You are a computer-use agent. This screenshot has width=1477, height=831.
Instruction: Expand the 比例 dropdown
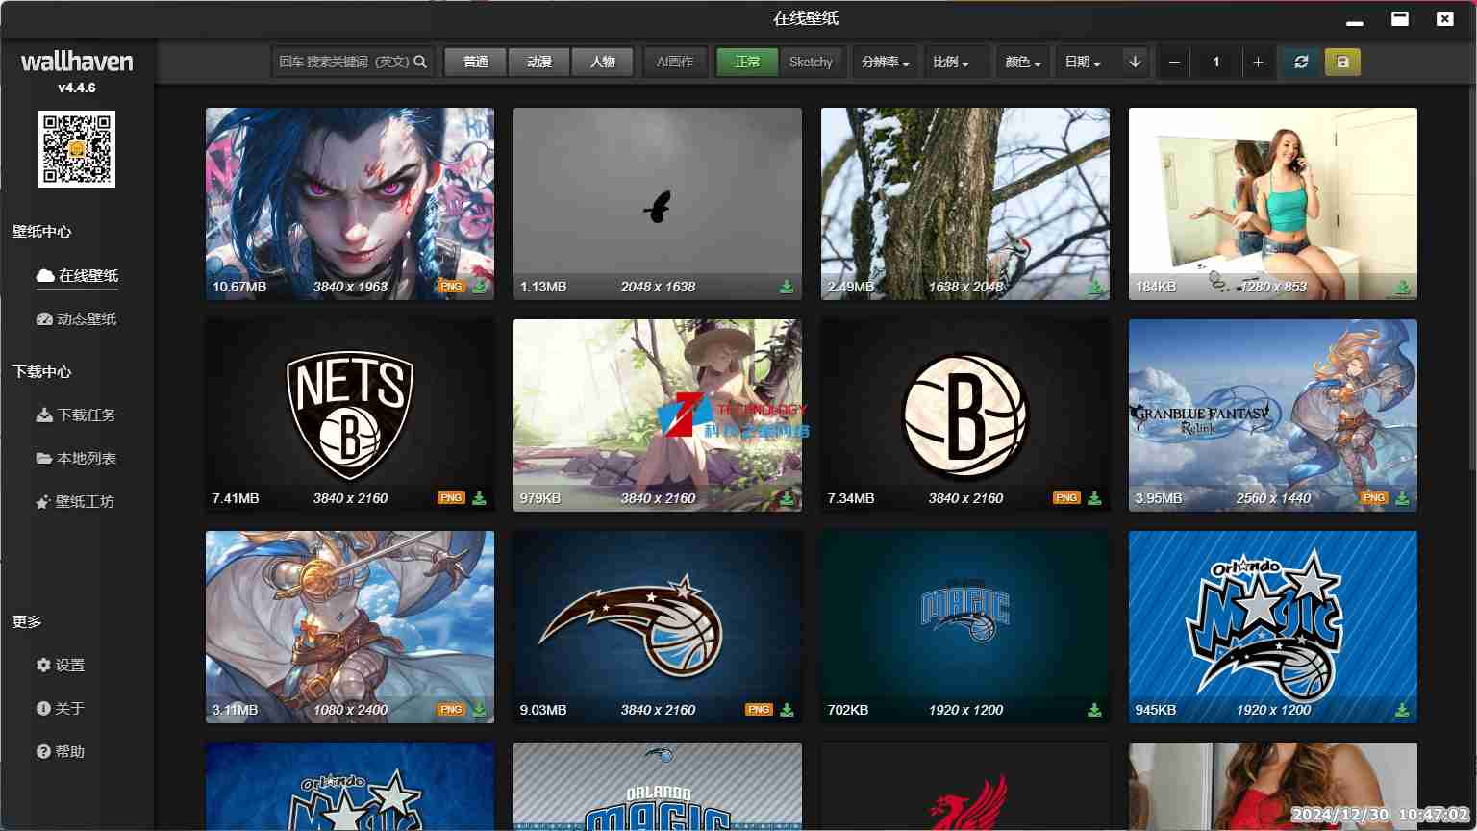[950, 63]
